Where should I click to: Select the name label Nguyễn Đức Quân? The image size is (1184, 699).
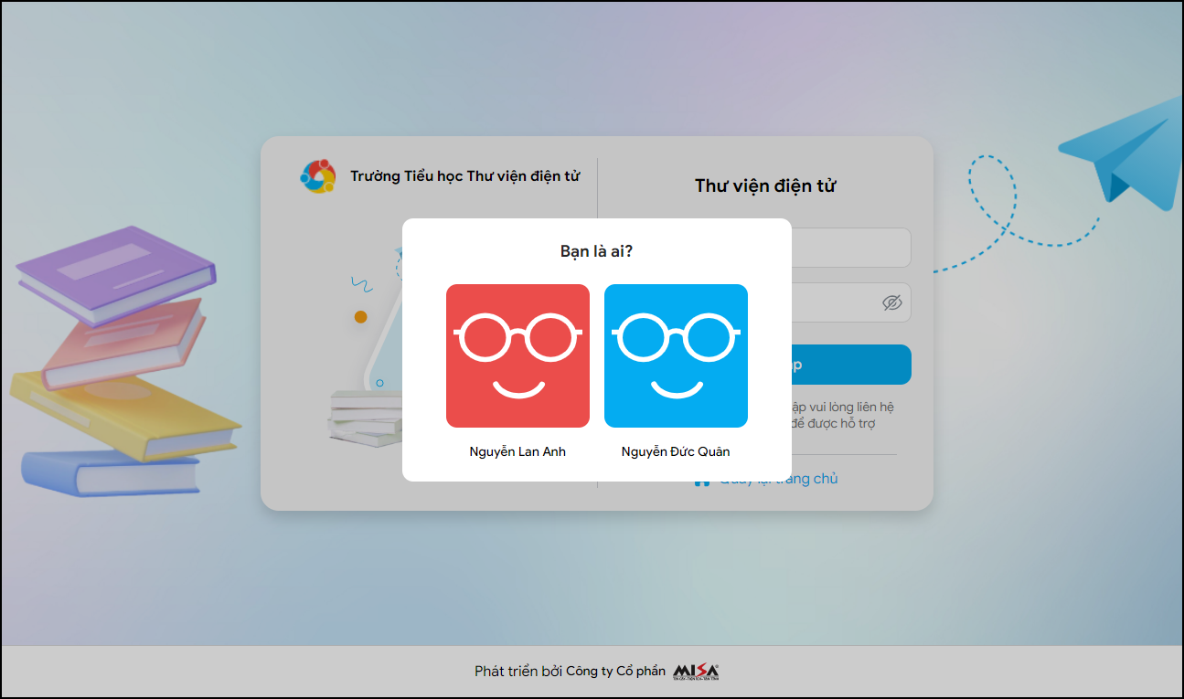(676, 451)
